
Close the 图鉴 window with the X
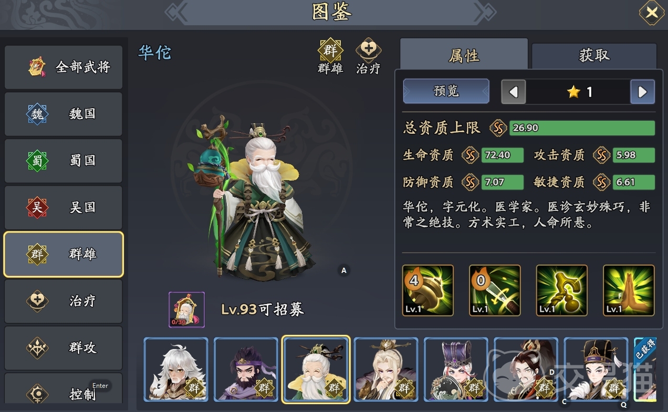[652, 13]
